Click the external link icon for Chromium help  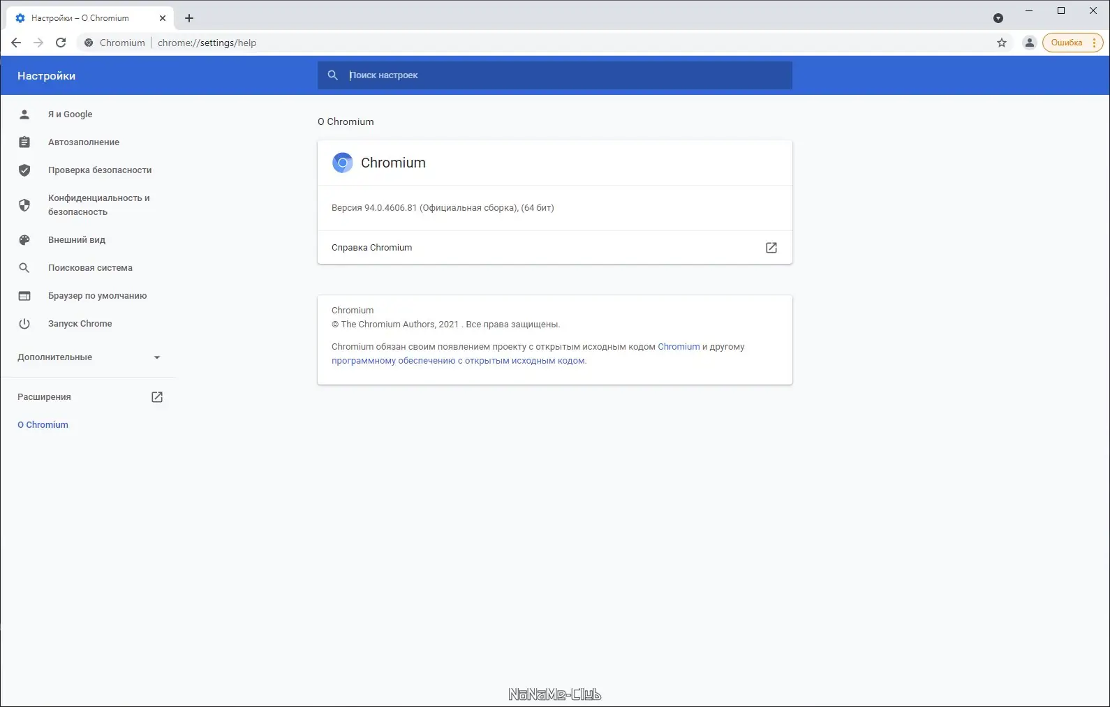tap(771, 248)
